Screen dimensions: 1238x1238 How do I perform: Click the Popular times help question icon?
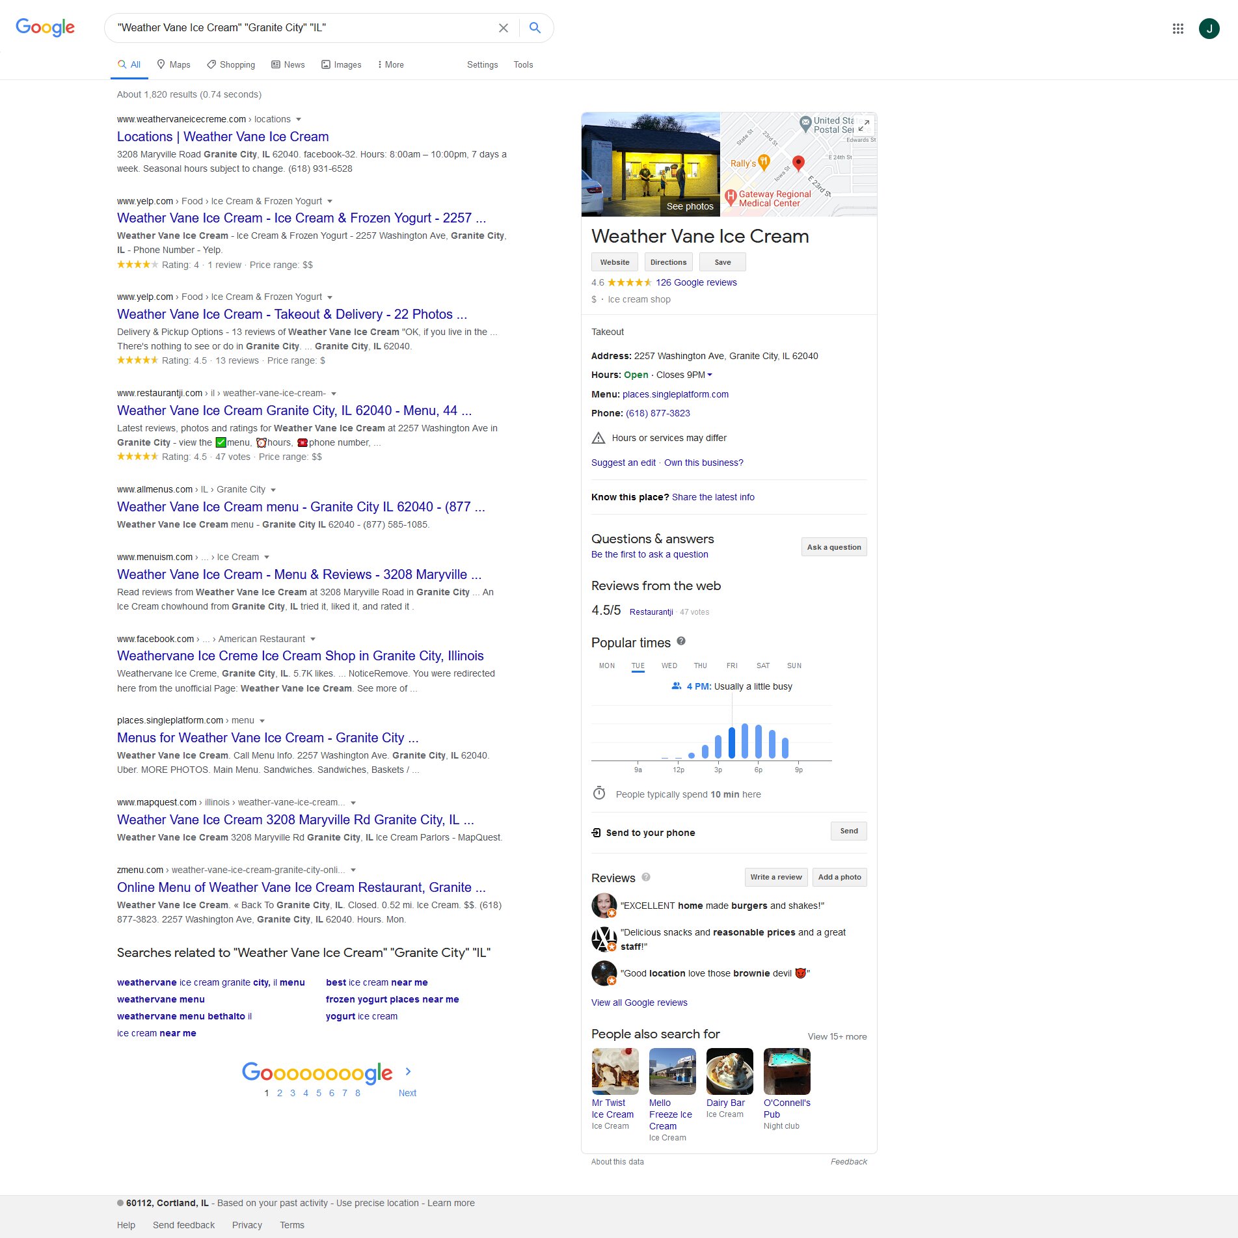[681, 641]
